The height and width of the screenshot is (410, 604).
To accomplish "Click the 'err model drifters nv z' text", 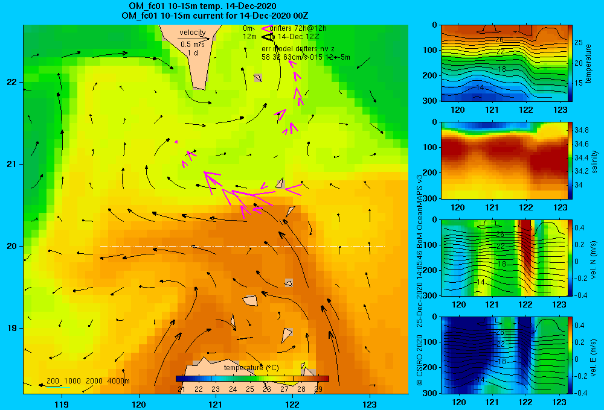I will pyautogui.click(x=298, y=49).
